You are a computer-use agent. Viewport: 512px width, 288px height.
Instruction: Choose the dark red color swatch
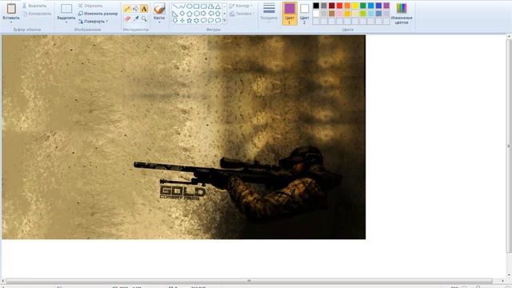(331, 6)
